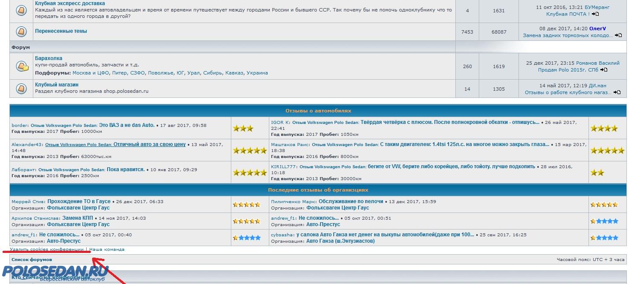Open last post icon for Продам Polo 2015г
629x284 pixels.
(603, 70)
